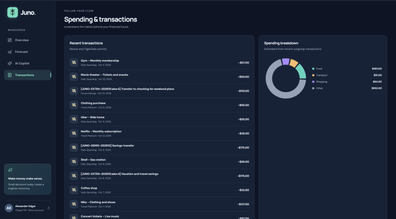Click the Transactions document icon
396x219 pixels.
10,75
